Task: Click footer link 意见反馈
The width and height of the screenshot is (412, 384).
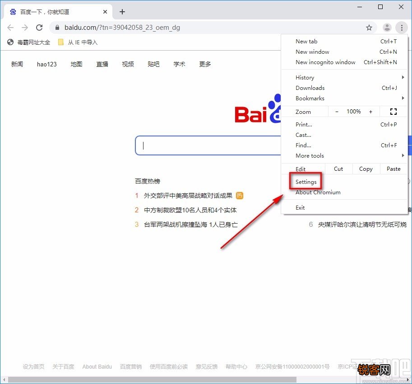Action: [x=207, y=366]
